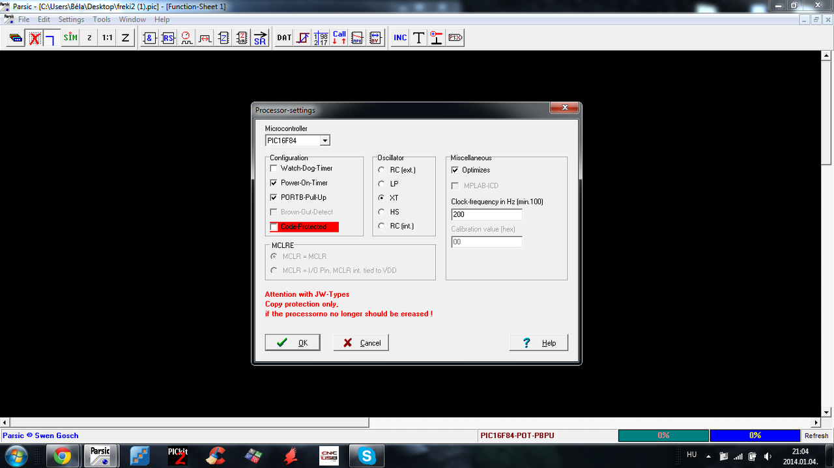Insert the RS flip-flop block

168,38
